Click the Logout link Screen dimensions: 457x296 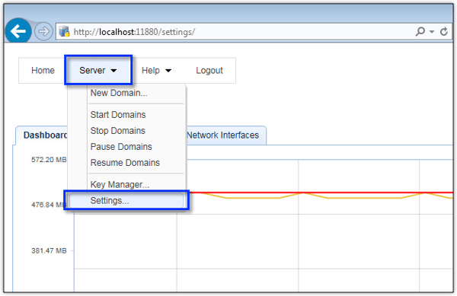click(209, 71)
